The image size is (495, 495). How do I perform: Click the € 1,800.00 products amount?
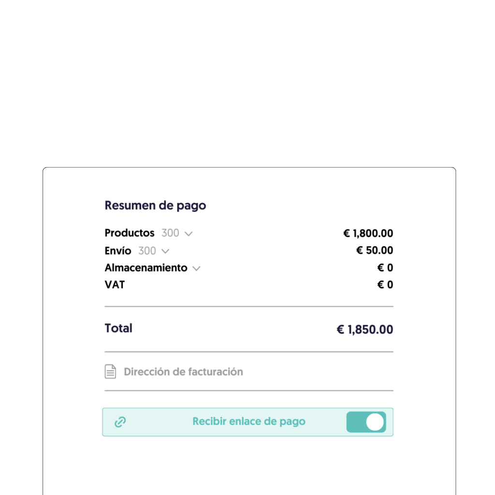[368, 233]
